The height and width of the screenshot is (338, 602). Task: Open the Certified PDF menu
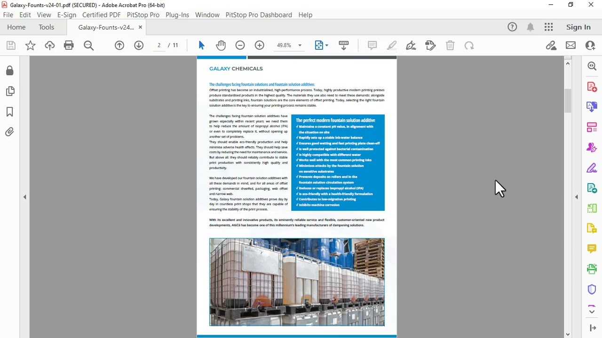(101, 15)
